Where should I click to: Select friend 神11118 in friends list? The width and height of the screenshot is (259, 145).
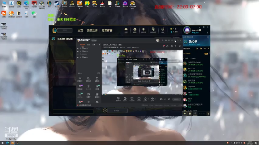tap(196, 69)
